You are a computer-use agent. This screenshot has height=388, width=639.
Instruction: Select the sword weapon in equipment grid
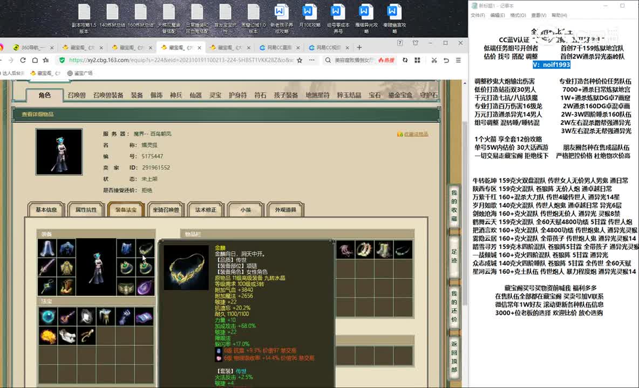pos(47,268)
